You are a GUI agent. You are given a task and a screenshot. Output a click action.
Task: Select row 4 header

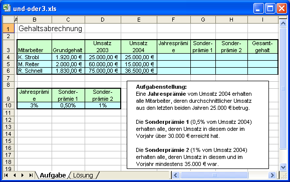point(9,57)
